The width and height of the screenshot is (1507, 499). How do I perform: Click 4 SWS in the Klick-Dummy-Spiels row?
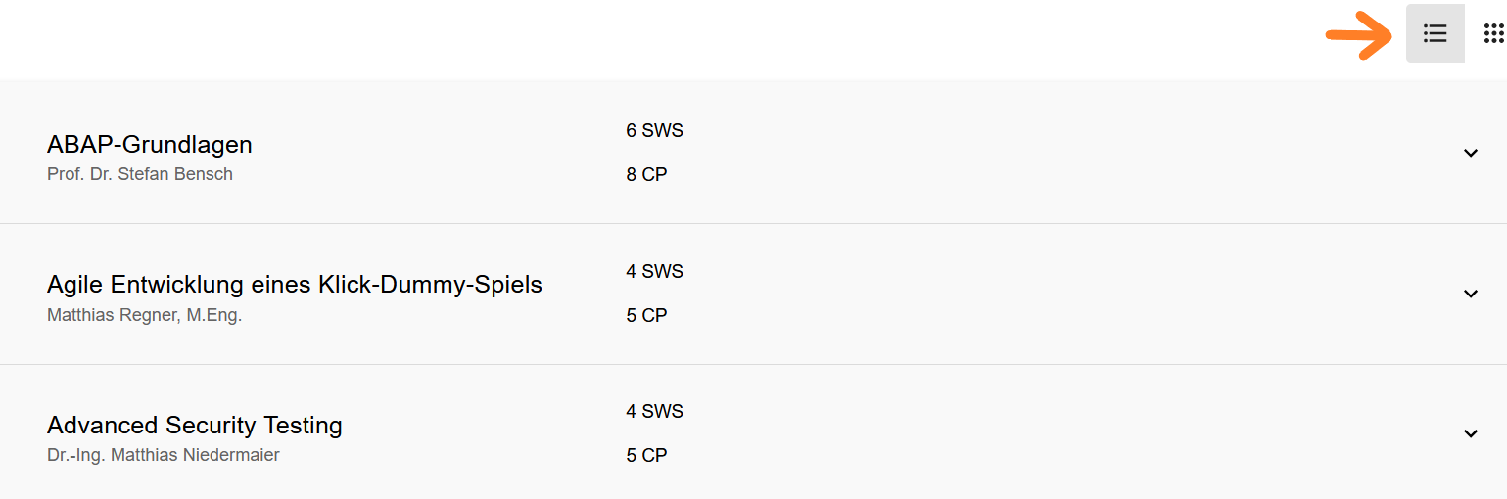[654, 271]
